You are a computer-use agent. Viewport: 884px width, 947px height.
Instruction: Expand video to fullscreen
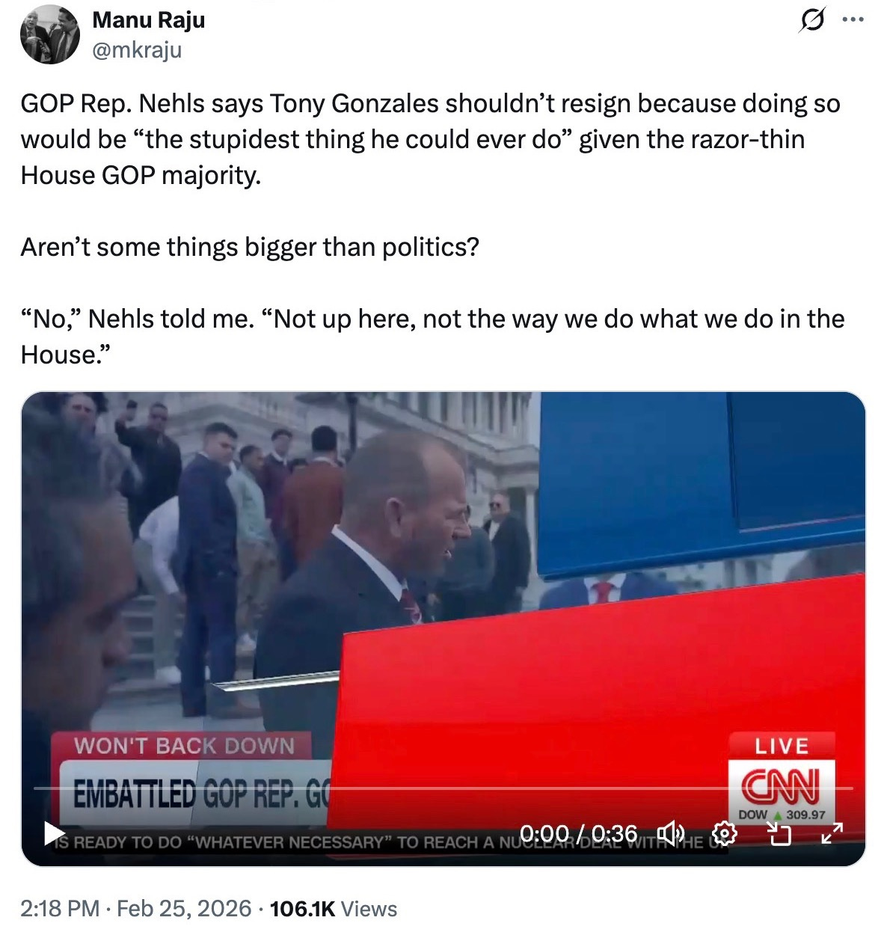pos(832,833)
